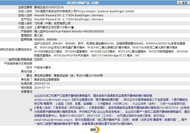Viewport: 190px width, 133px height.
Task: Click the 其他内容 label
Action: click(x=27, y=72)
